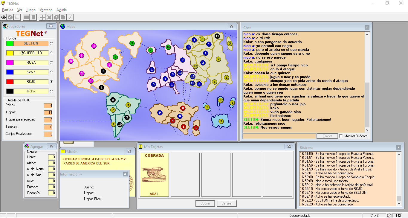Click the bulleted list toolbar icon
The height and width of the screenshot is (218, 408).
tap(17, 17)
